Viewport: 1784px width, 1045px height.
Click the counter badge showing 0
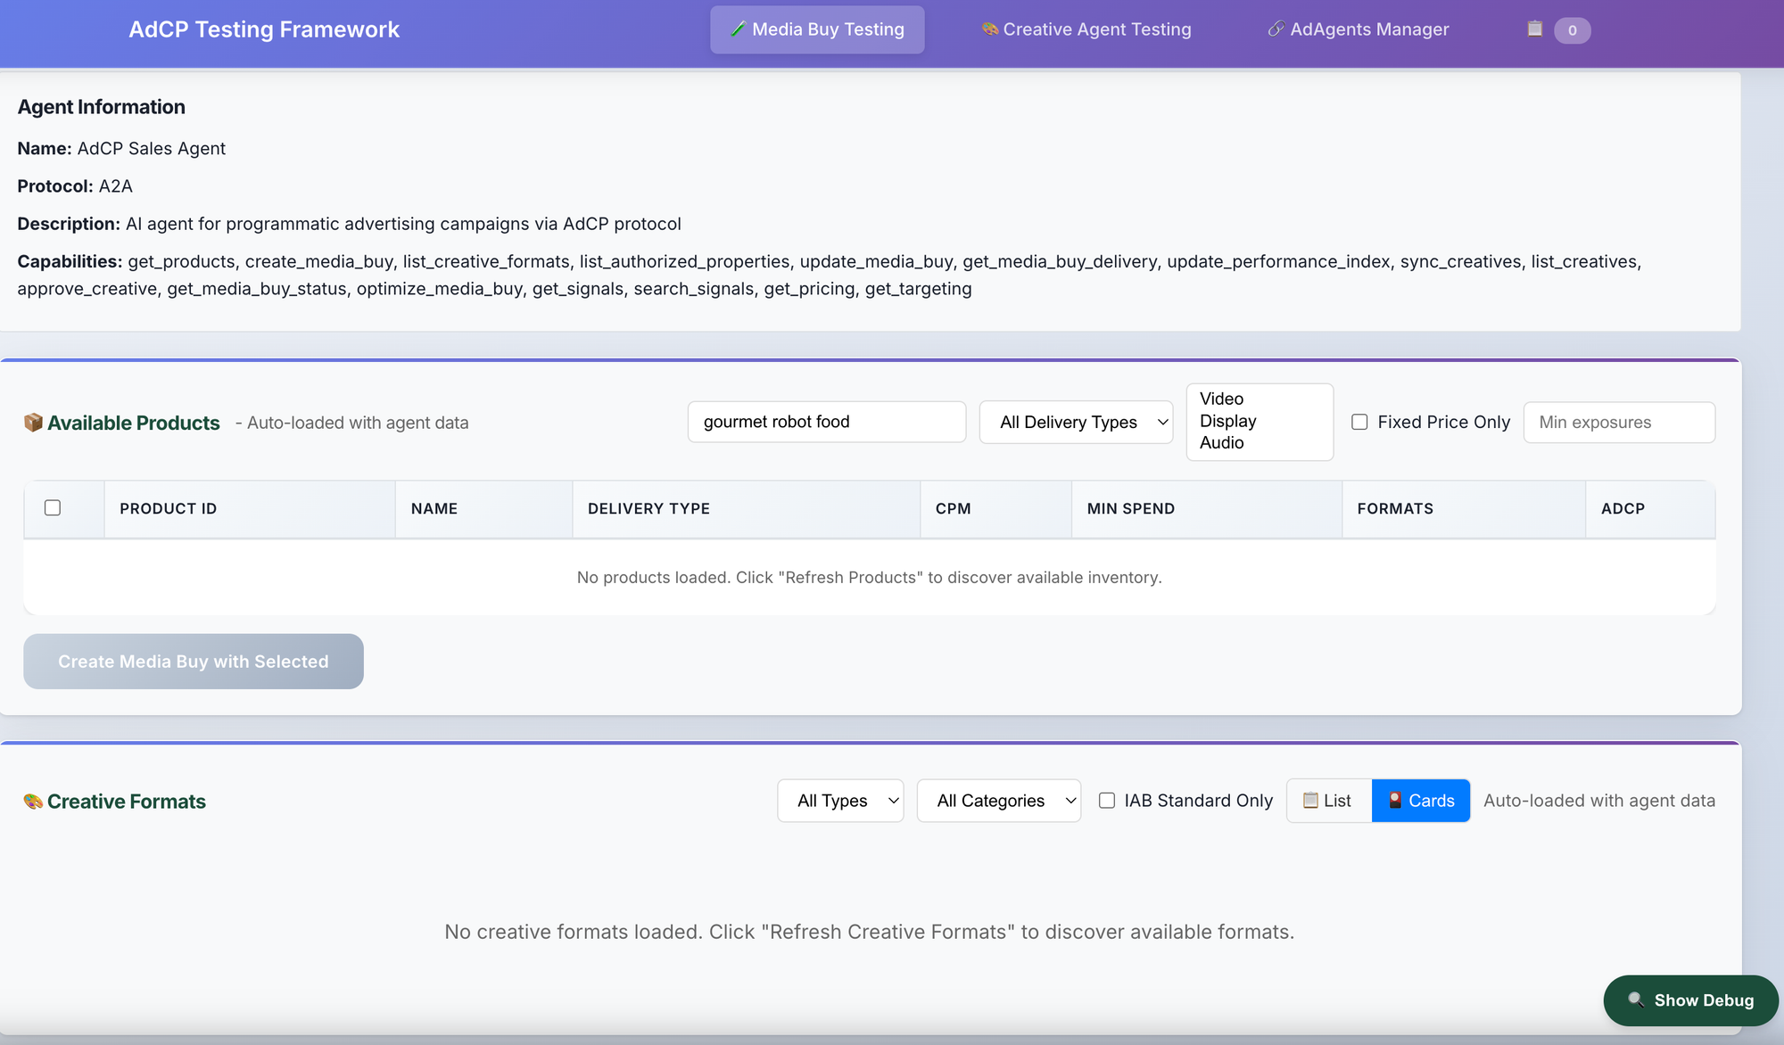[x=1572, y=30]
